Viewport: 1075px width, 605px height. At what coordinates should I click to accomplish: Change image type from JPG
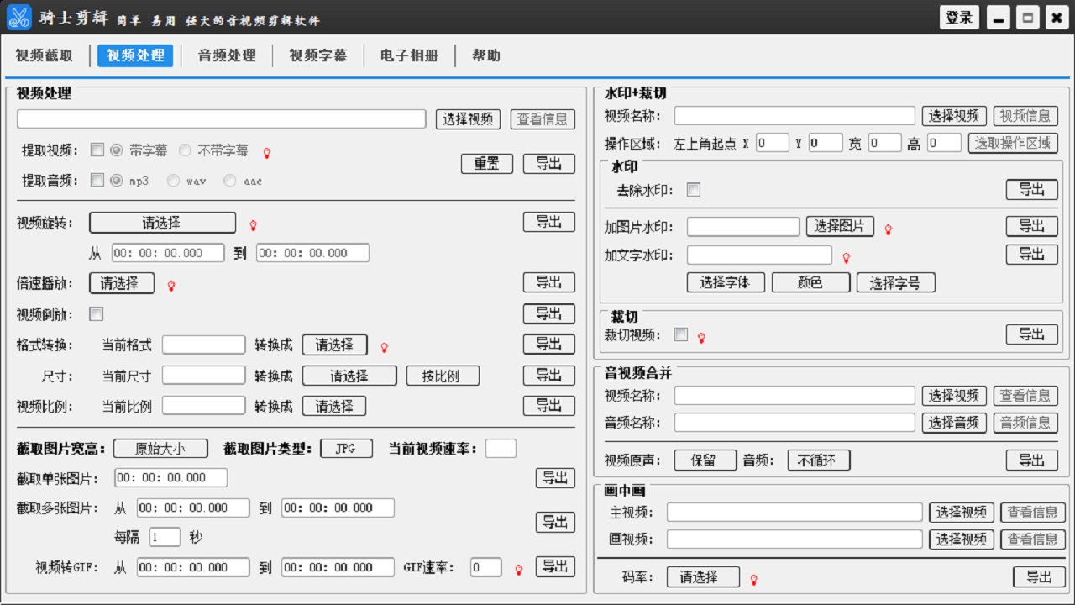346,448
